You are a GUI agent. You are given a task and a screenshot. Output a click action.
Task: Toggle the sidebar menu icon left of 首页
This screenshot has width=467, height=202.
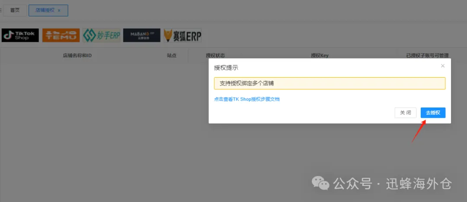(x=1, y=10)
